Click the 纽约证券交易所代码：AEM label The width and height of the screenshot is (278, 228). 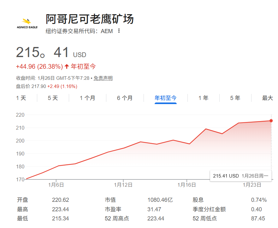tap(79, 31)
